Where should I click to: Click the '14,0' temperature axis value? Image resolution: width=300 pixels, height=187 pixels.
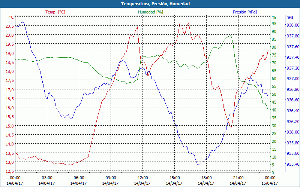10,144
